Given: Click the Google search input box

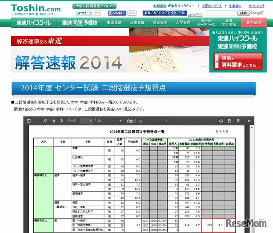Looking at the screenshot, I should tap(221, 13).
